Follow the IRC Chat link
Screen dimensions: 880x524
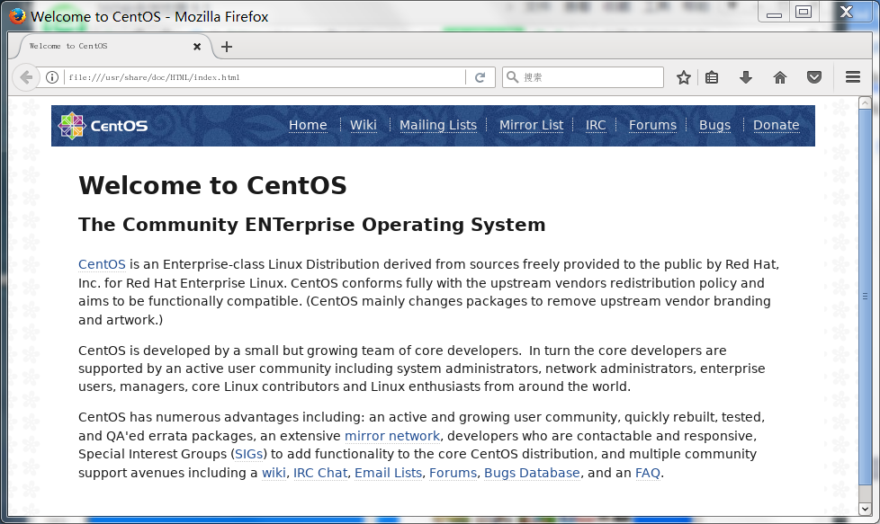coord(320,473)
